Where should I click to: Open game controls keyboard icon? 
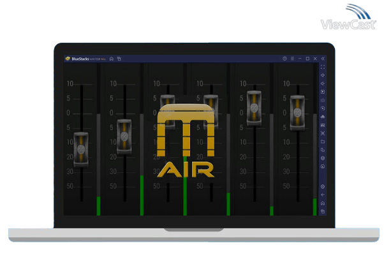323,100
